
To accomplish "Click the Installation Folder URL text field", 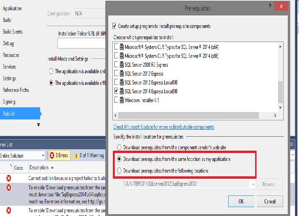I will pyautogui.click(x=82, y=43).
